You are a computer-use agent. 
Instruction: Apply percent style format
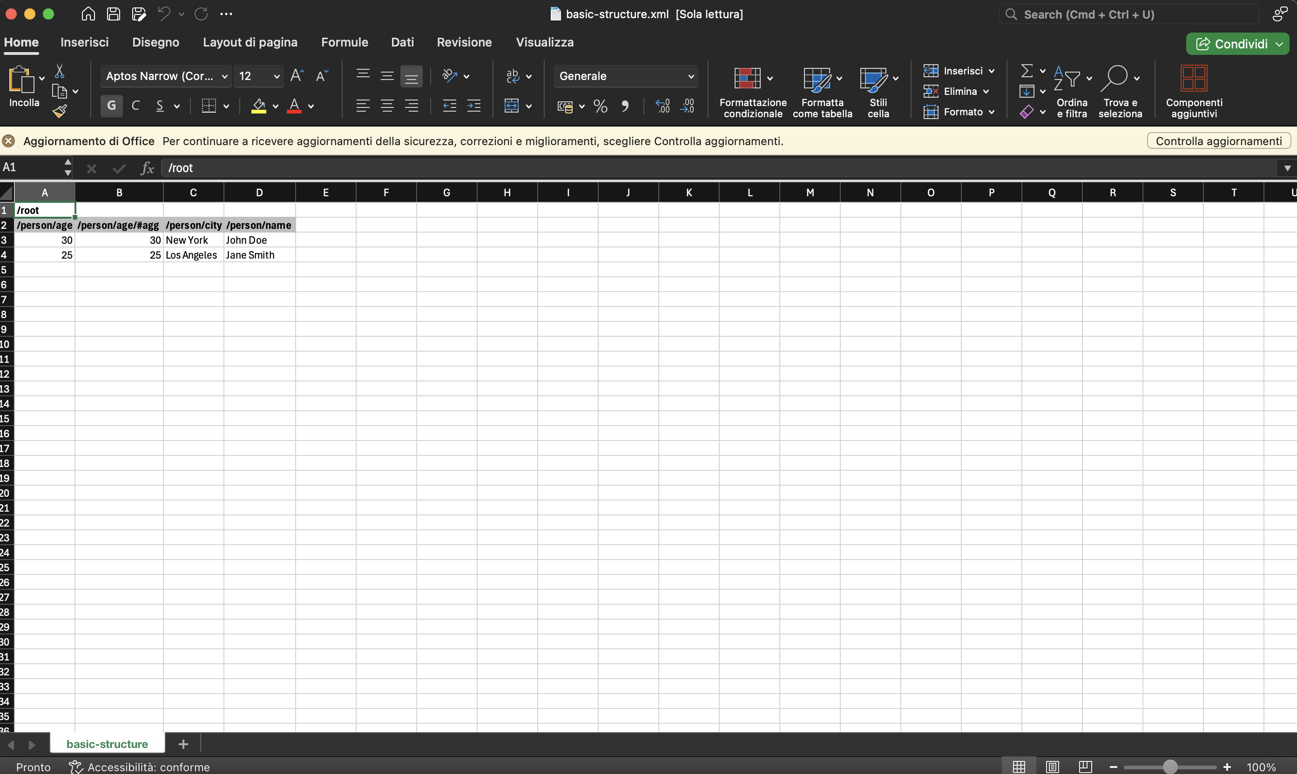(x=601, y=107)
